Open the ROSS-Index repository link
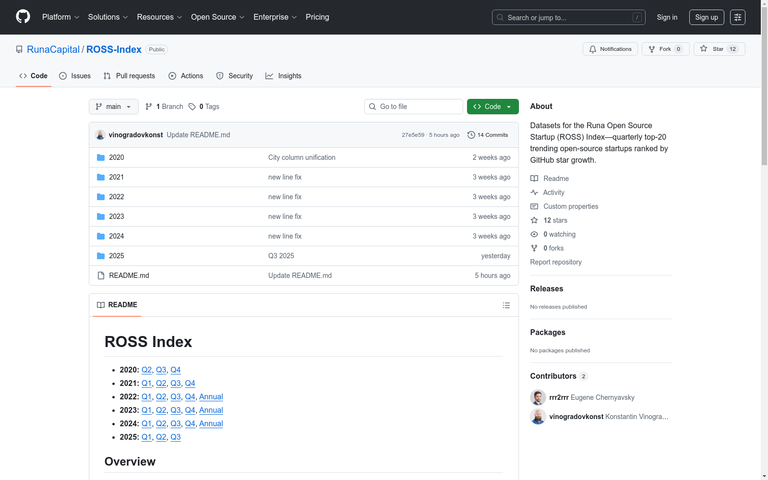 tap(114, 49)
